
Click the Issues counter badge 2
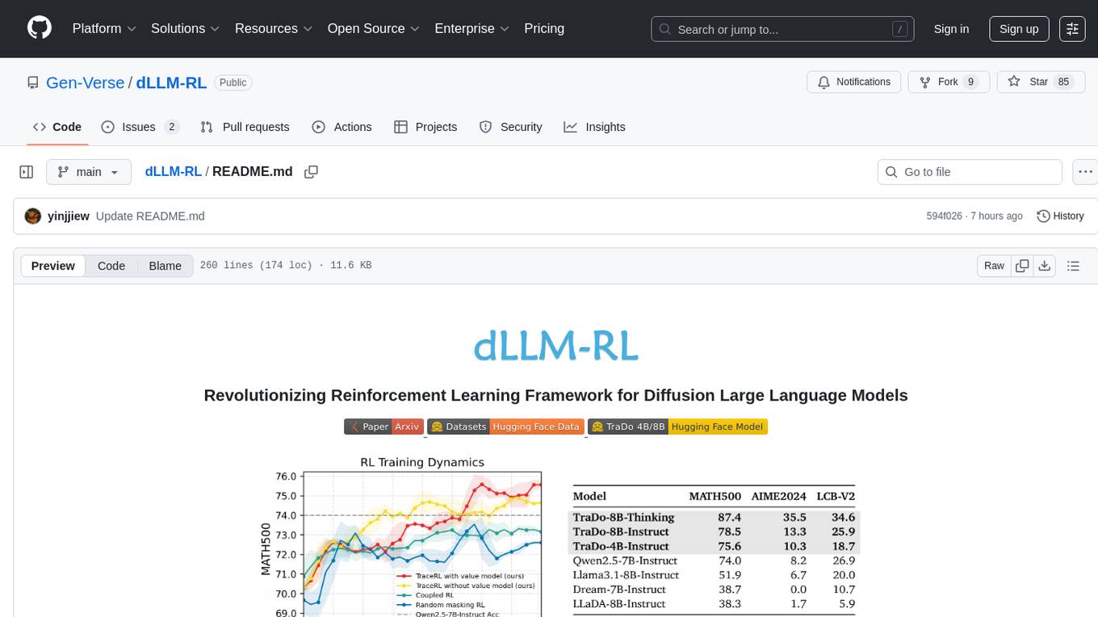click(x=171, y=127)
